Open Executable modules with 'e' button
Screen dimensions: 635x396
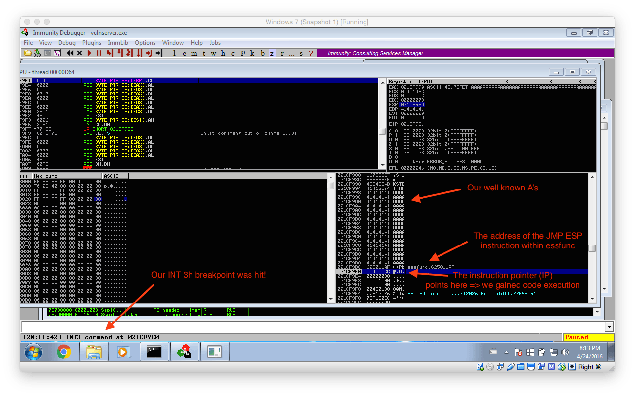coord(185,53)
